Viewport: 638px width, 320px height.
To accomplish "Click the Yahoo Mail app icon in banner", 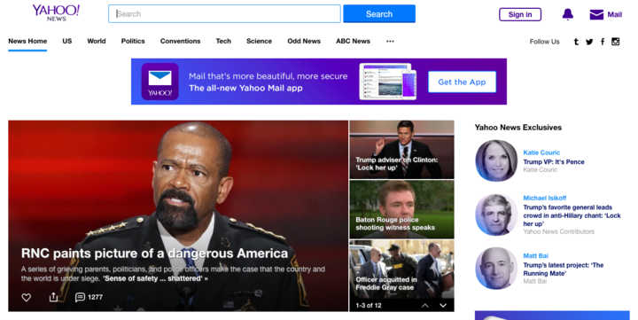I will (x=159, y=82).
